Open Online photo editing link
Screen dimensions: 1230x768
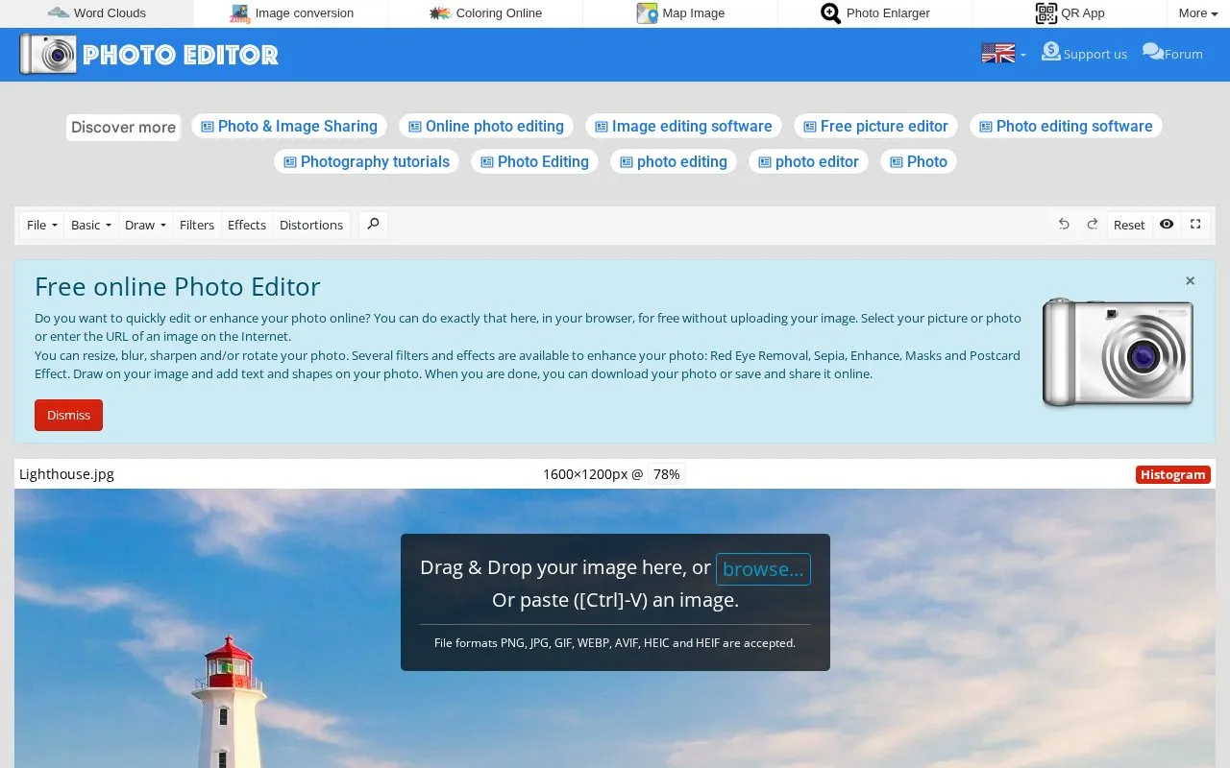tap(486, 126)
